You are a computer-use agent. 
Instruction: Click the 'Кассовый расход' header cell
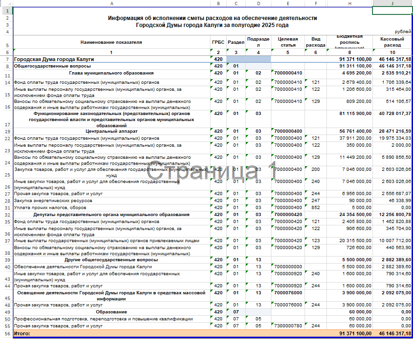coord(393,42)
